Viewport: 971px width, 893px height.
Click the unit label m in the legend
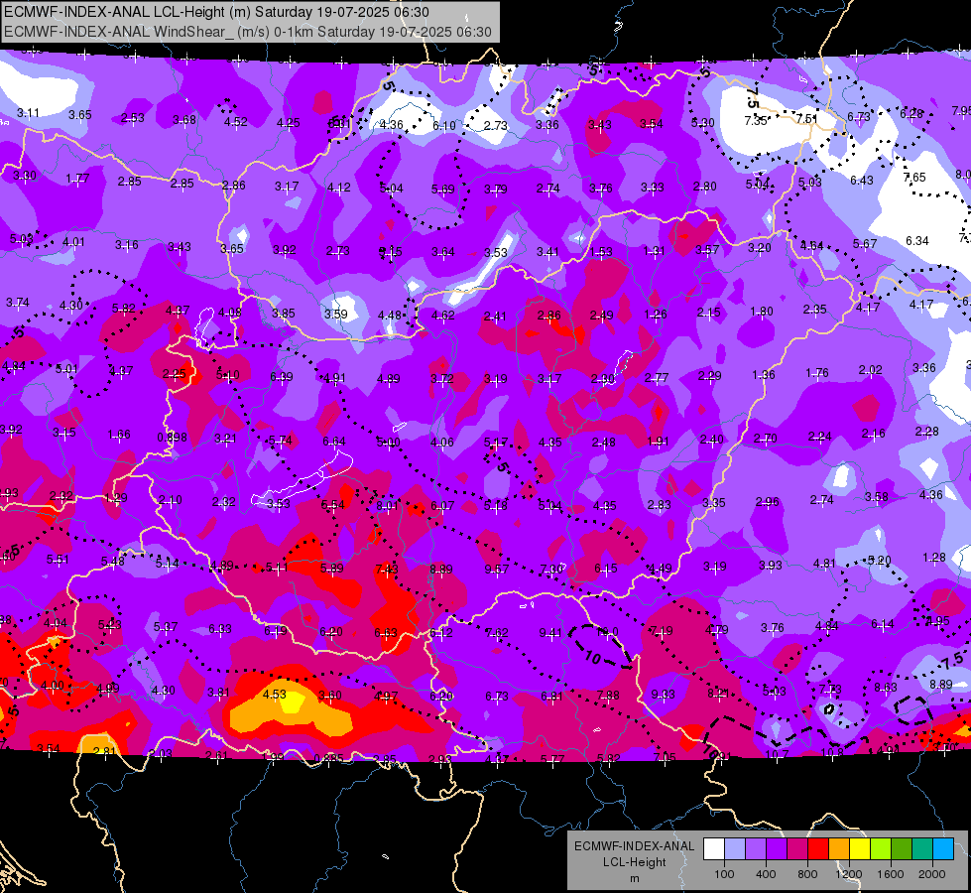pos(634,878)
